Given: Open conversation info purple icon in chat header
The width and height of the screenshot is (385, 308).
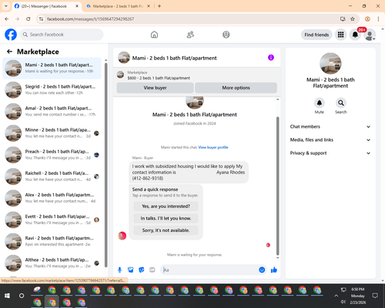Looking at the screenshot, I should click(271, 58).
